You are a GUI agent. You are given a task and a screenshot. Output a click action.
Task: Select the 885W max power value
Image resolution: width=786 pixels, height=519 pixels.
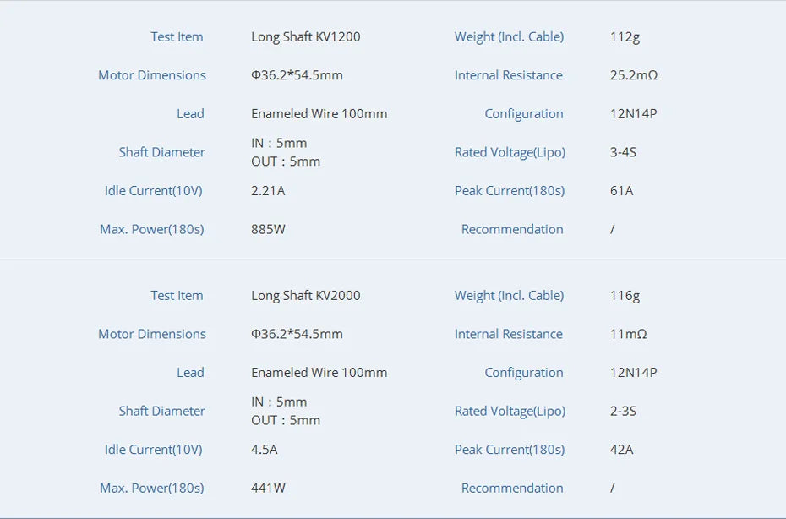268,229
